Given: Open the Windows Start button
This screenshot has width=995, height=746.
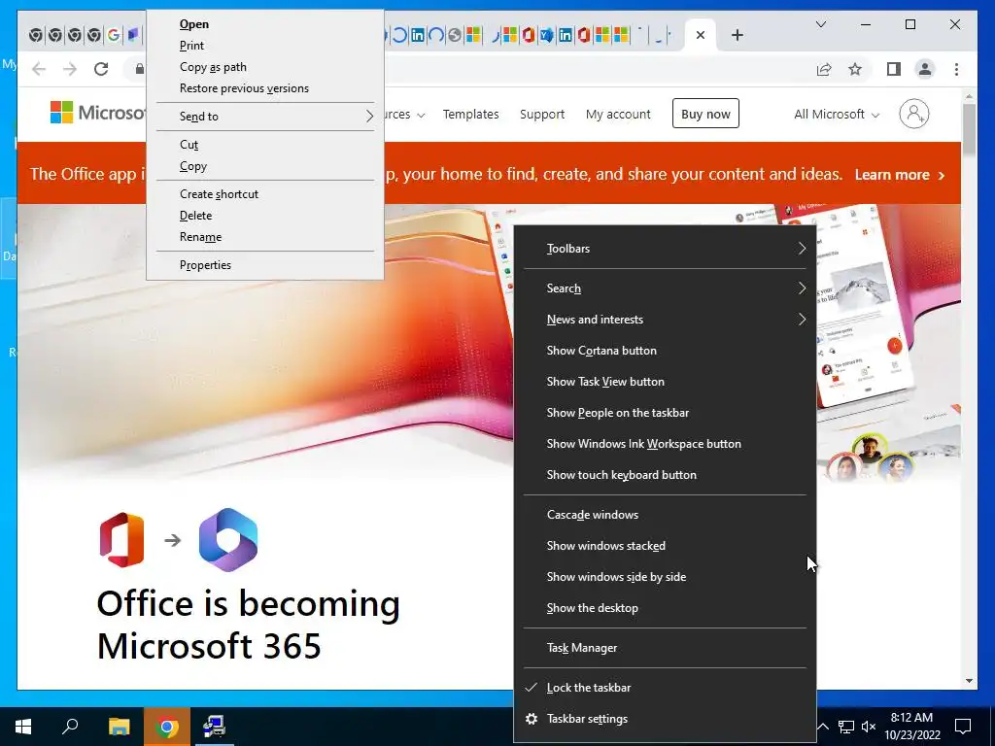Looking at the screenshot, I should coord(23,727).
